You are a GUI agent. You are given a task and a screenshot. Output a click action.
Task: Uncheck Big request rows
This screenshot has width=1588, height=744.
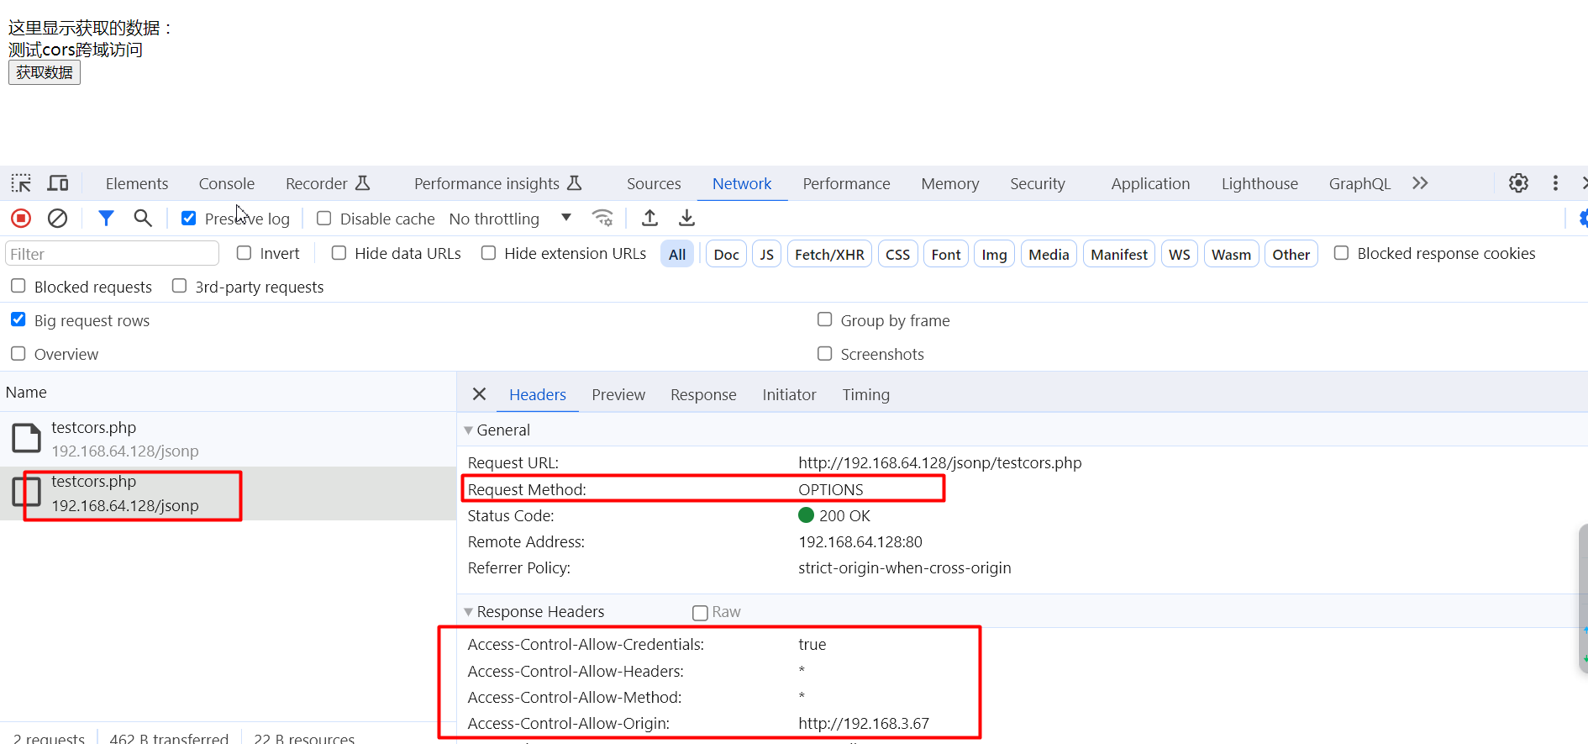coord(18,320)
